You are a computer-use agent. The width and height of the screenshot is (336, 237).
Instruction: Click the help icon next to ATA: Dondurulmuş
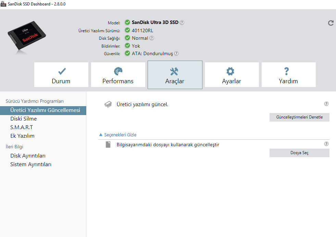pyautogui.click(x=176, y=53)
